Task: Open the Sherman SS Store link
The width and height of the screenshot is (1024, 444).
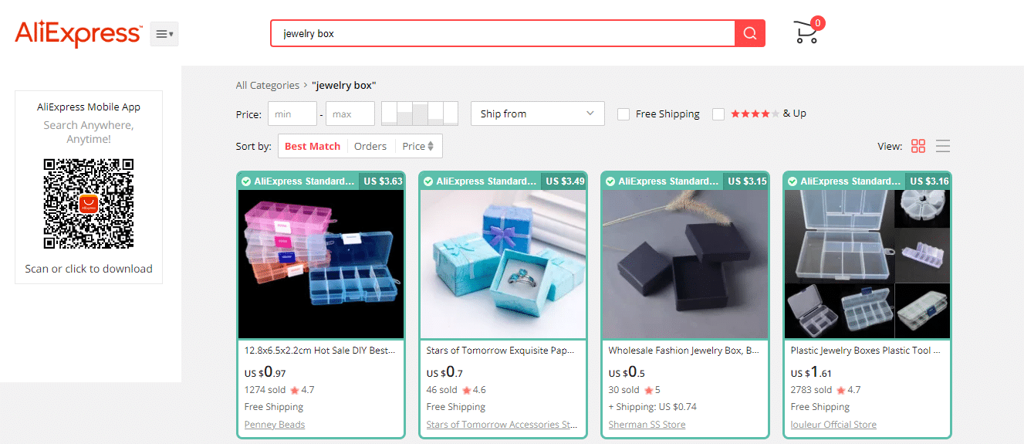Action: pyautogui.click(x=647, y=425)
